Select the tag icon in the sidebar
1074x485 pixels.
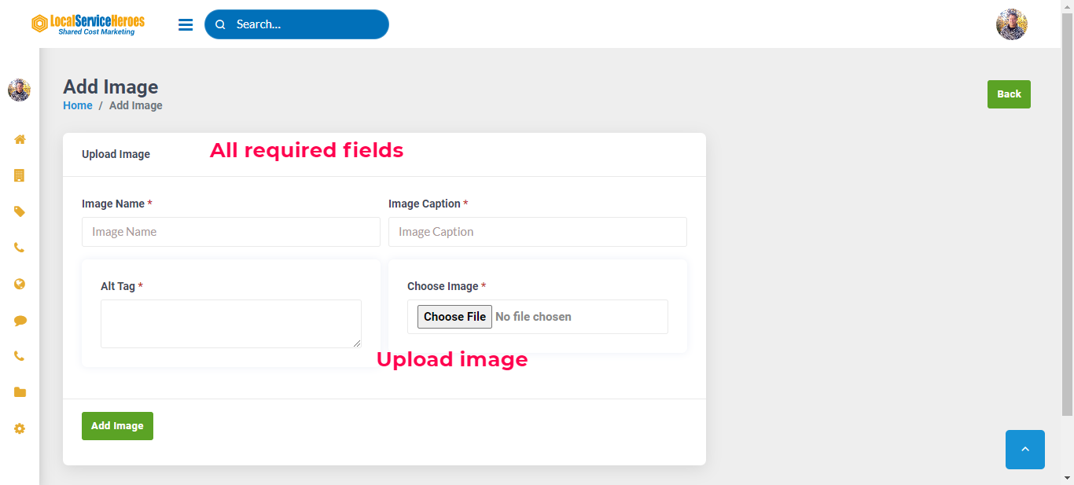[x=20, y=211]
